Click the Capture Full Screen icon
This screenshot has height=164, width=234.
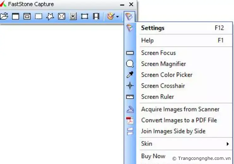pyautogui.click(x=62, y=16)
